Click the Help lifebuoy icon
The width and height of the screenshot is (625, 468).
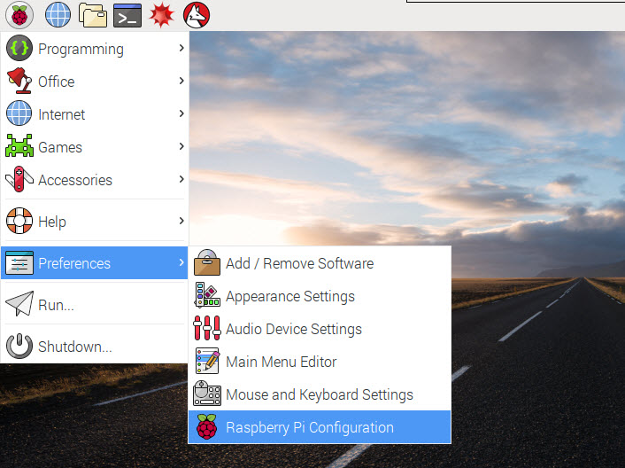tap(19, 221)
